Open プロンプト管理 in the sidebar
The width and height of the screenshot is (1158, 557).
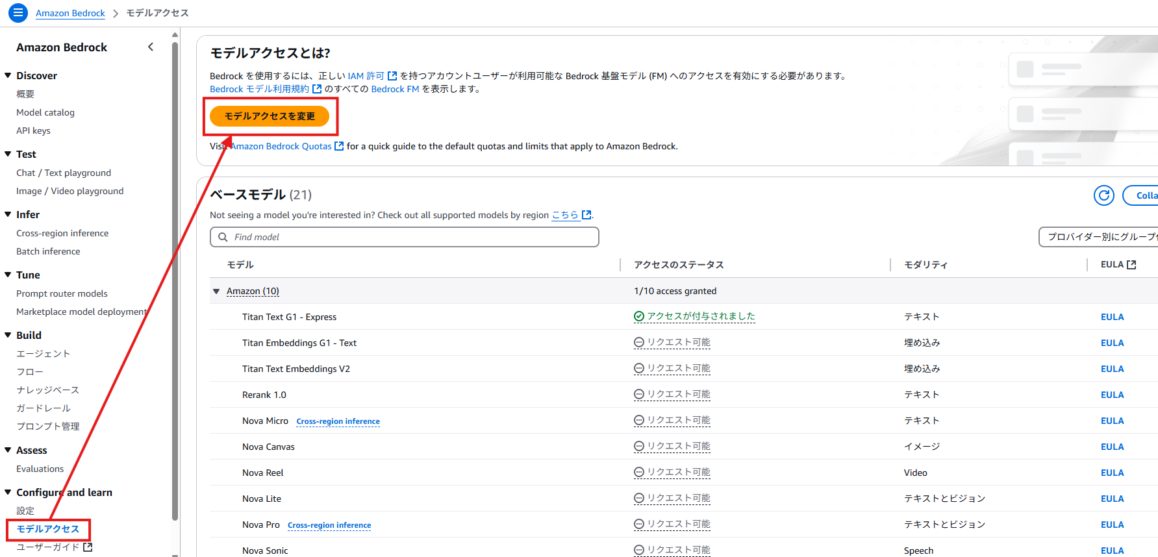[x=48, y=427]
